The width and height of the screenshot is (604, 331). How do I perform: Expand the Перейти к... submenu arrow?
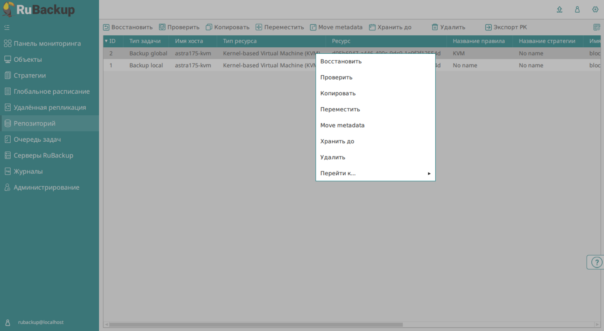(x=429, y=174)
